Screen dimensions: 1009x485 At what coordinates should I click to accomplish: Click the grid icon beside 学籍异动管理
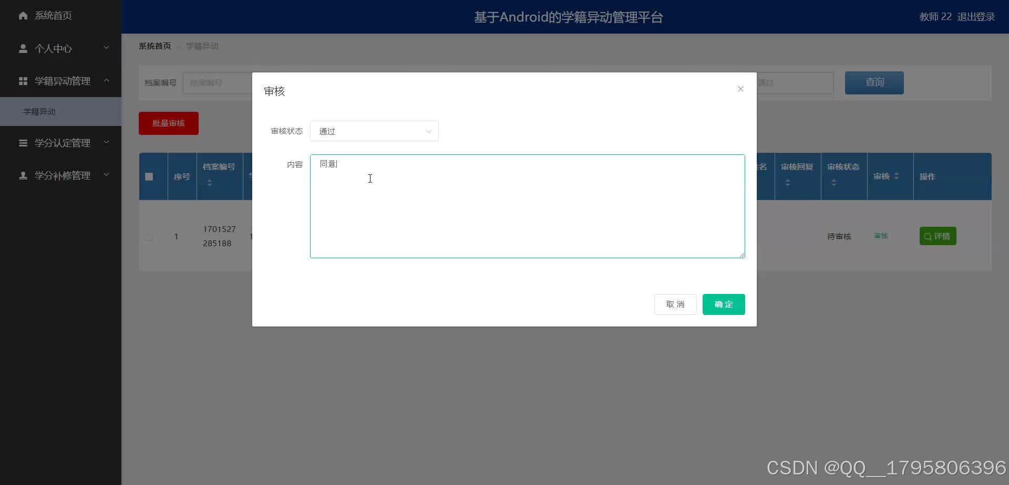pos(23,81)
